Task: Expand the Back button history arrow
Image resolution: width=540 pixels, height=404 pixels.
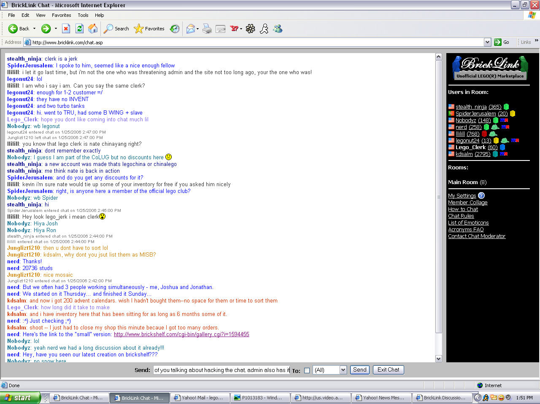Action: coord(35,29)
